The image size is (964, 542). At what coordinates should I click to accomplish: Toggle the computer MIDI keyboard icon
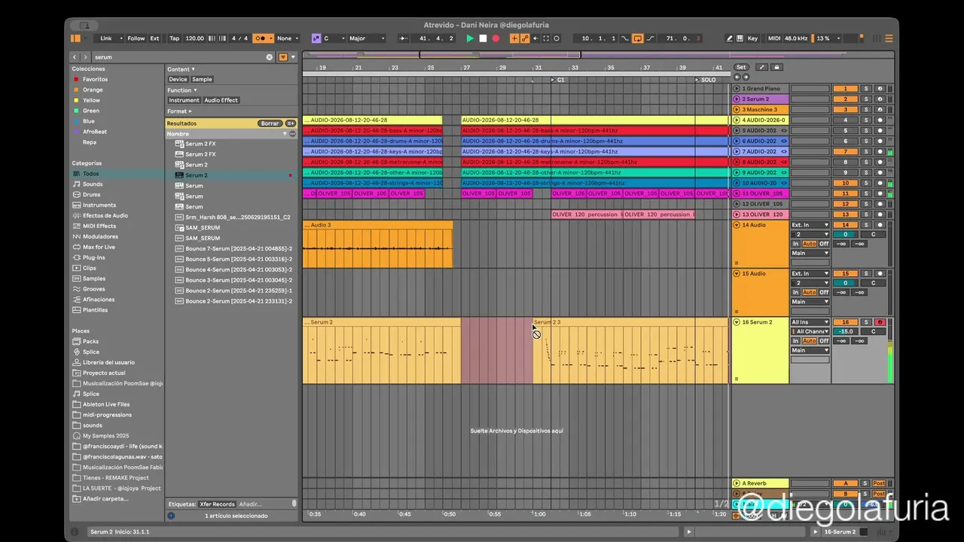(740, 38)
